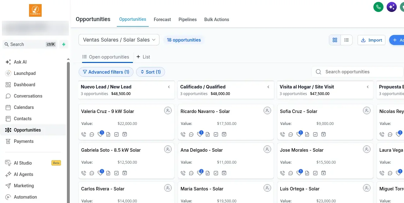Click the Import button

(x=371, y=40)
